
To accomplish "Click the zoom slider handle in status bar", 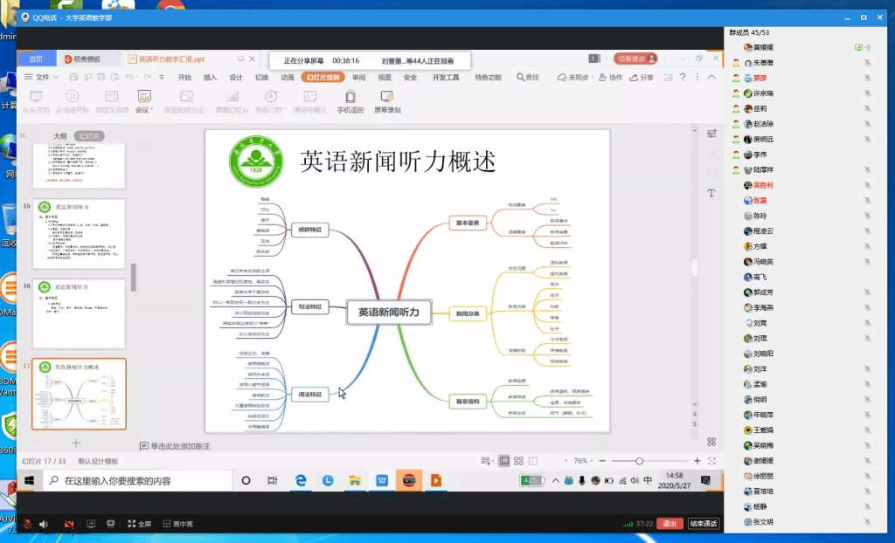I will (x=640, y=461).
